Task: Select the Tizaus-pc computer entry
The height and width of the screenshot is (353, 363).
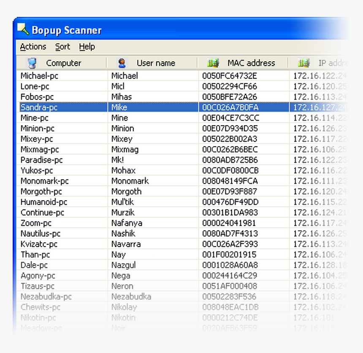Action: click(x=38, y=286)
